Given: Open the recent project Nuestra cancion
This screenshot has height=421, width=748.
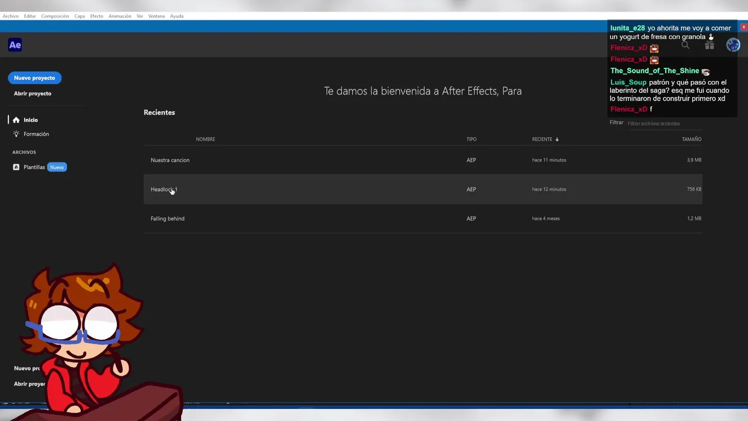Looking at the screenshot, I should click(x=423, y=160).
